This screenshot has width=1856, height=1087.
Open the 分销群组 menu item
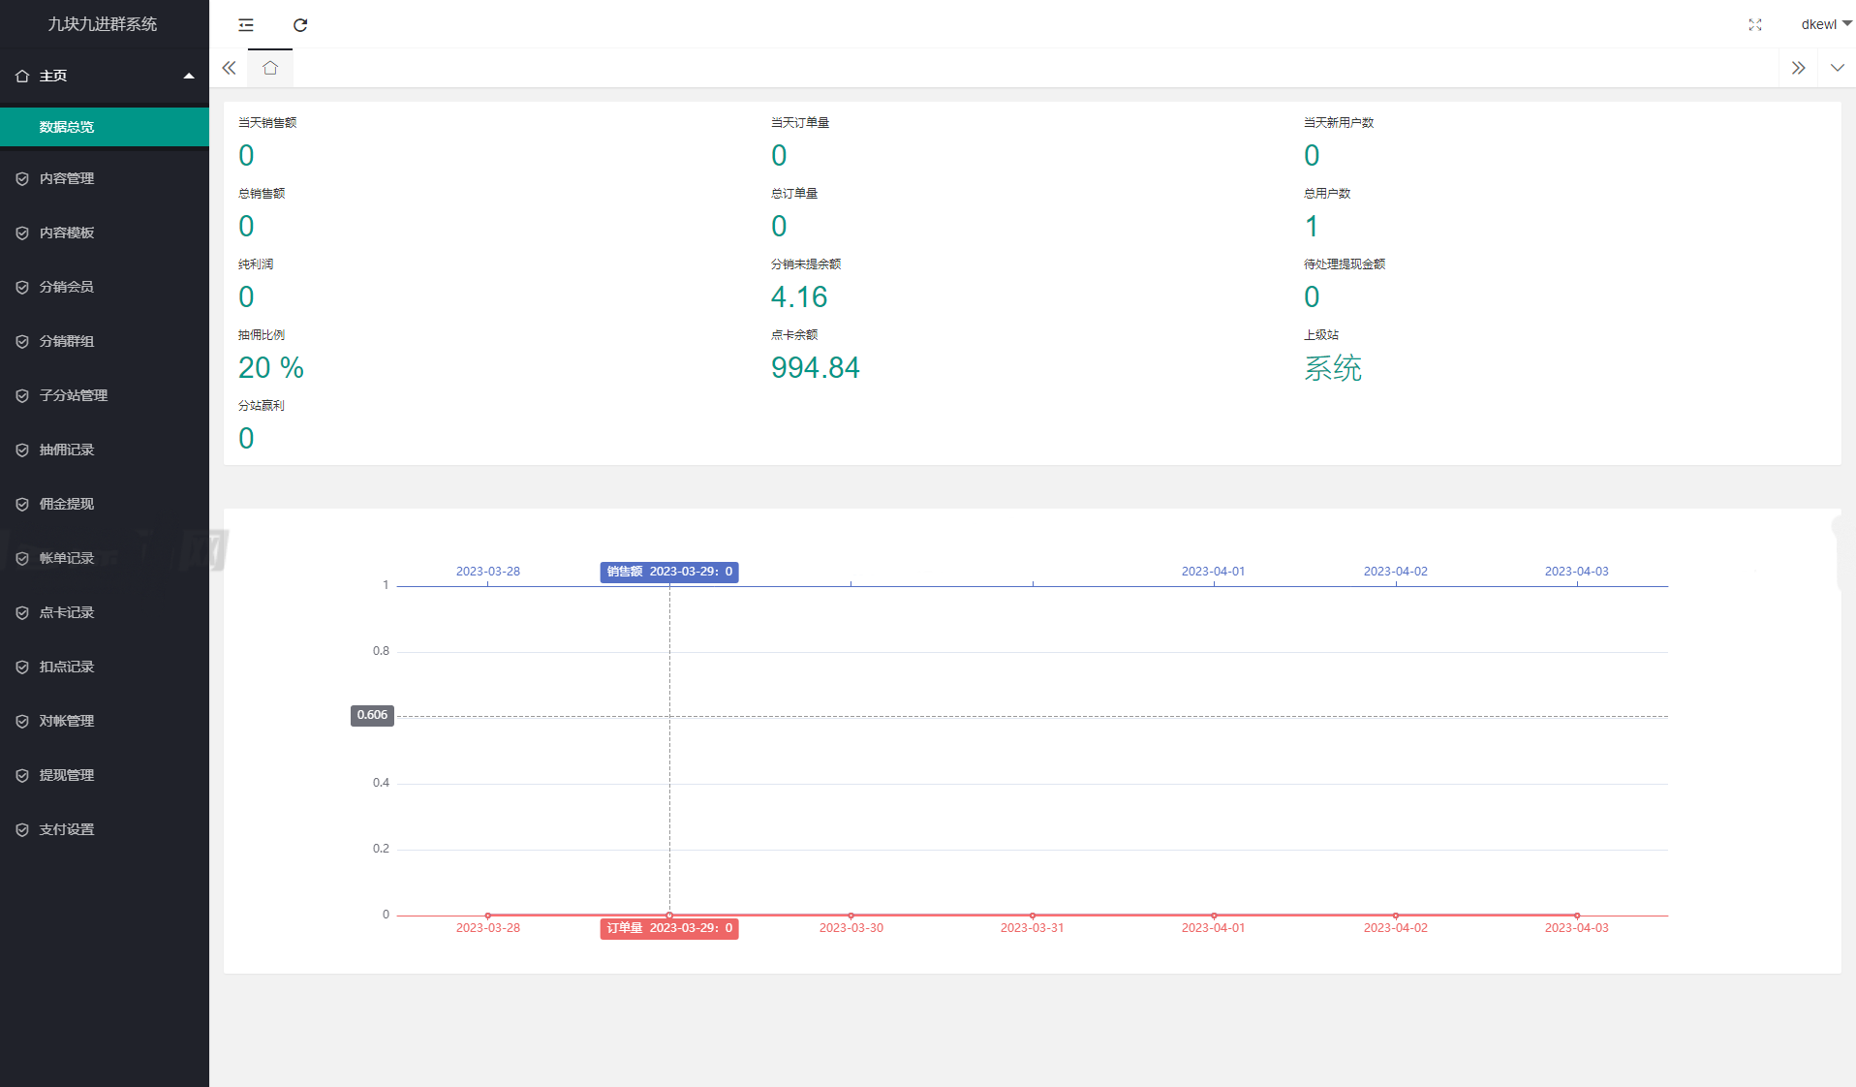point(67,341)
